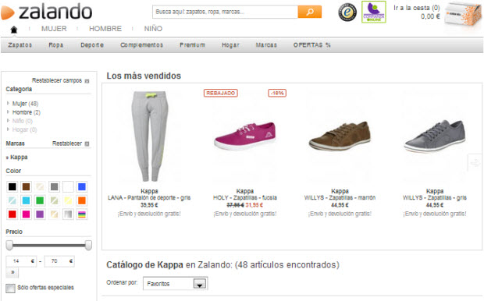Open the MUJER section tab
484x301 pixels.
point(54,29)
